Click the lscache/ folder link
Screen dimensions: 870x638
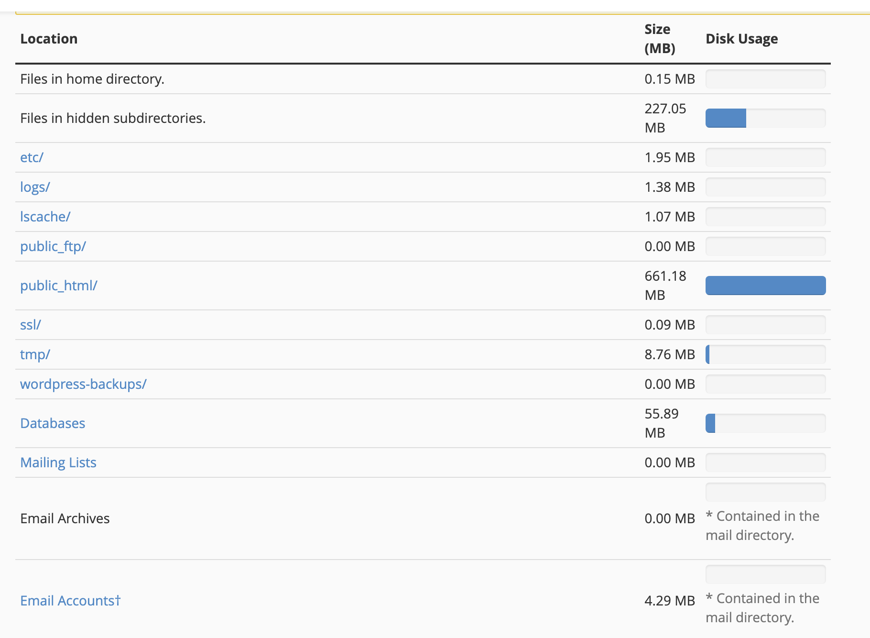pos(45,217)
